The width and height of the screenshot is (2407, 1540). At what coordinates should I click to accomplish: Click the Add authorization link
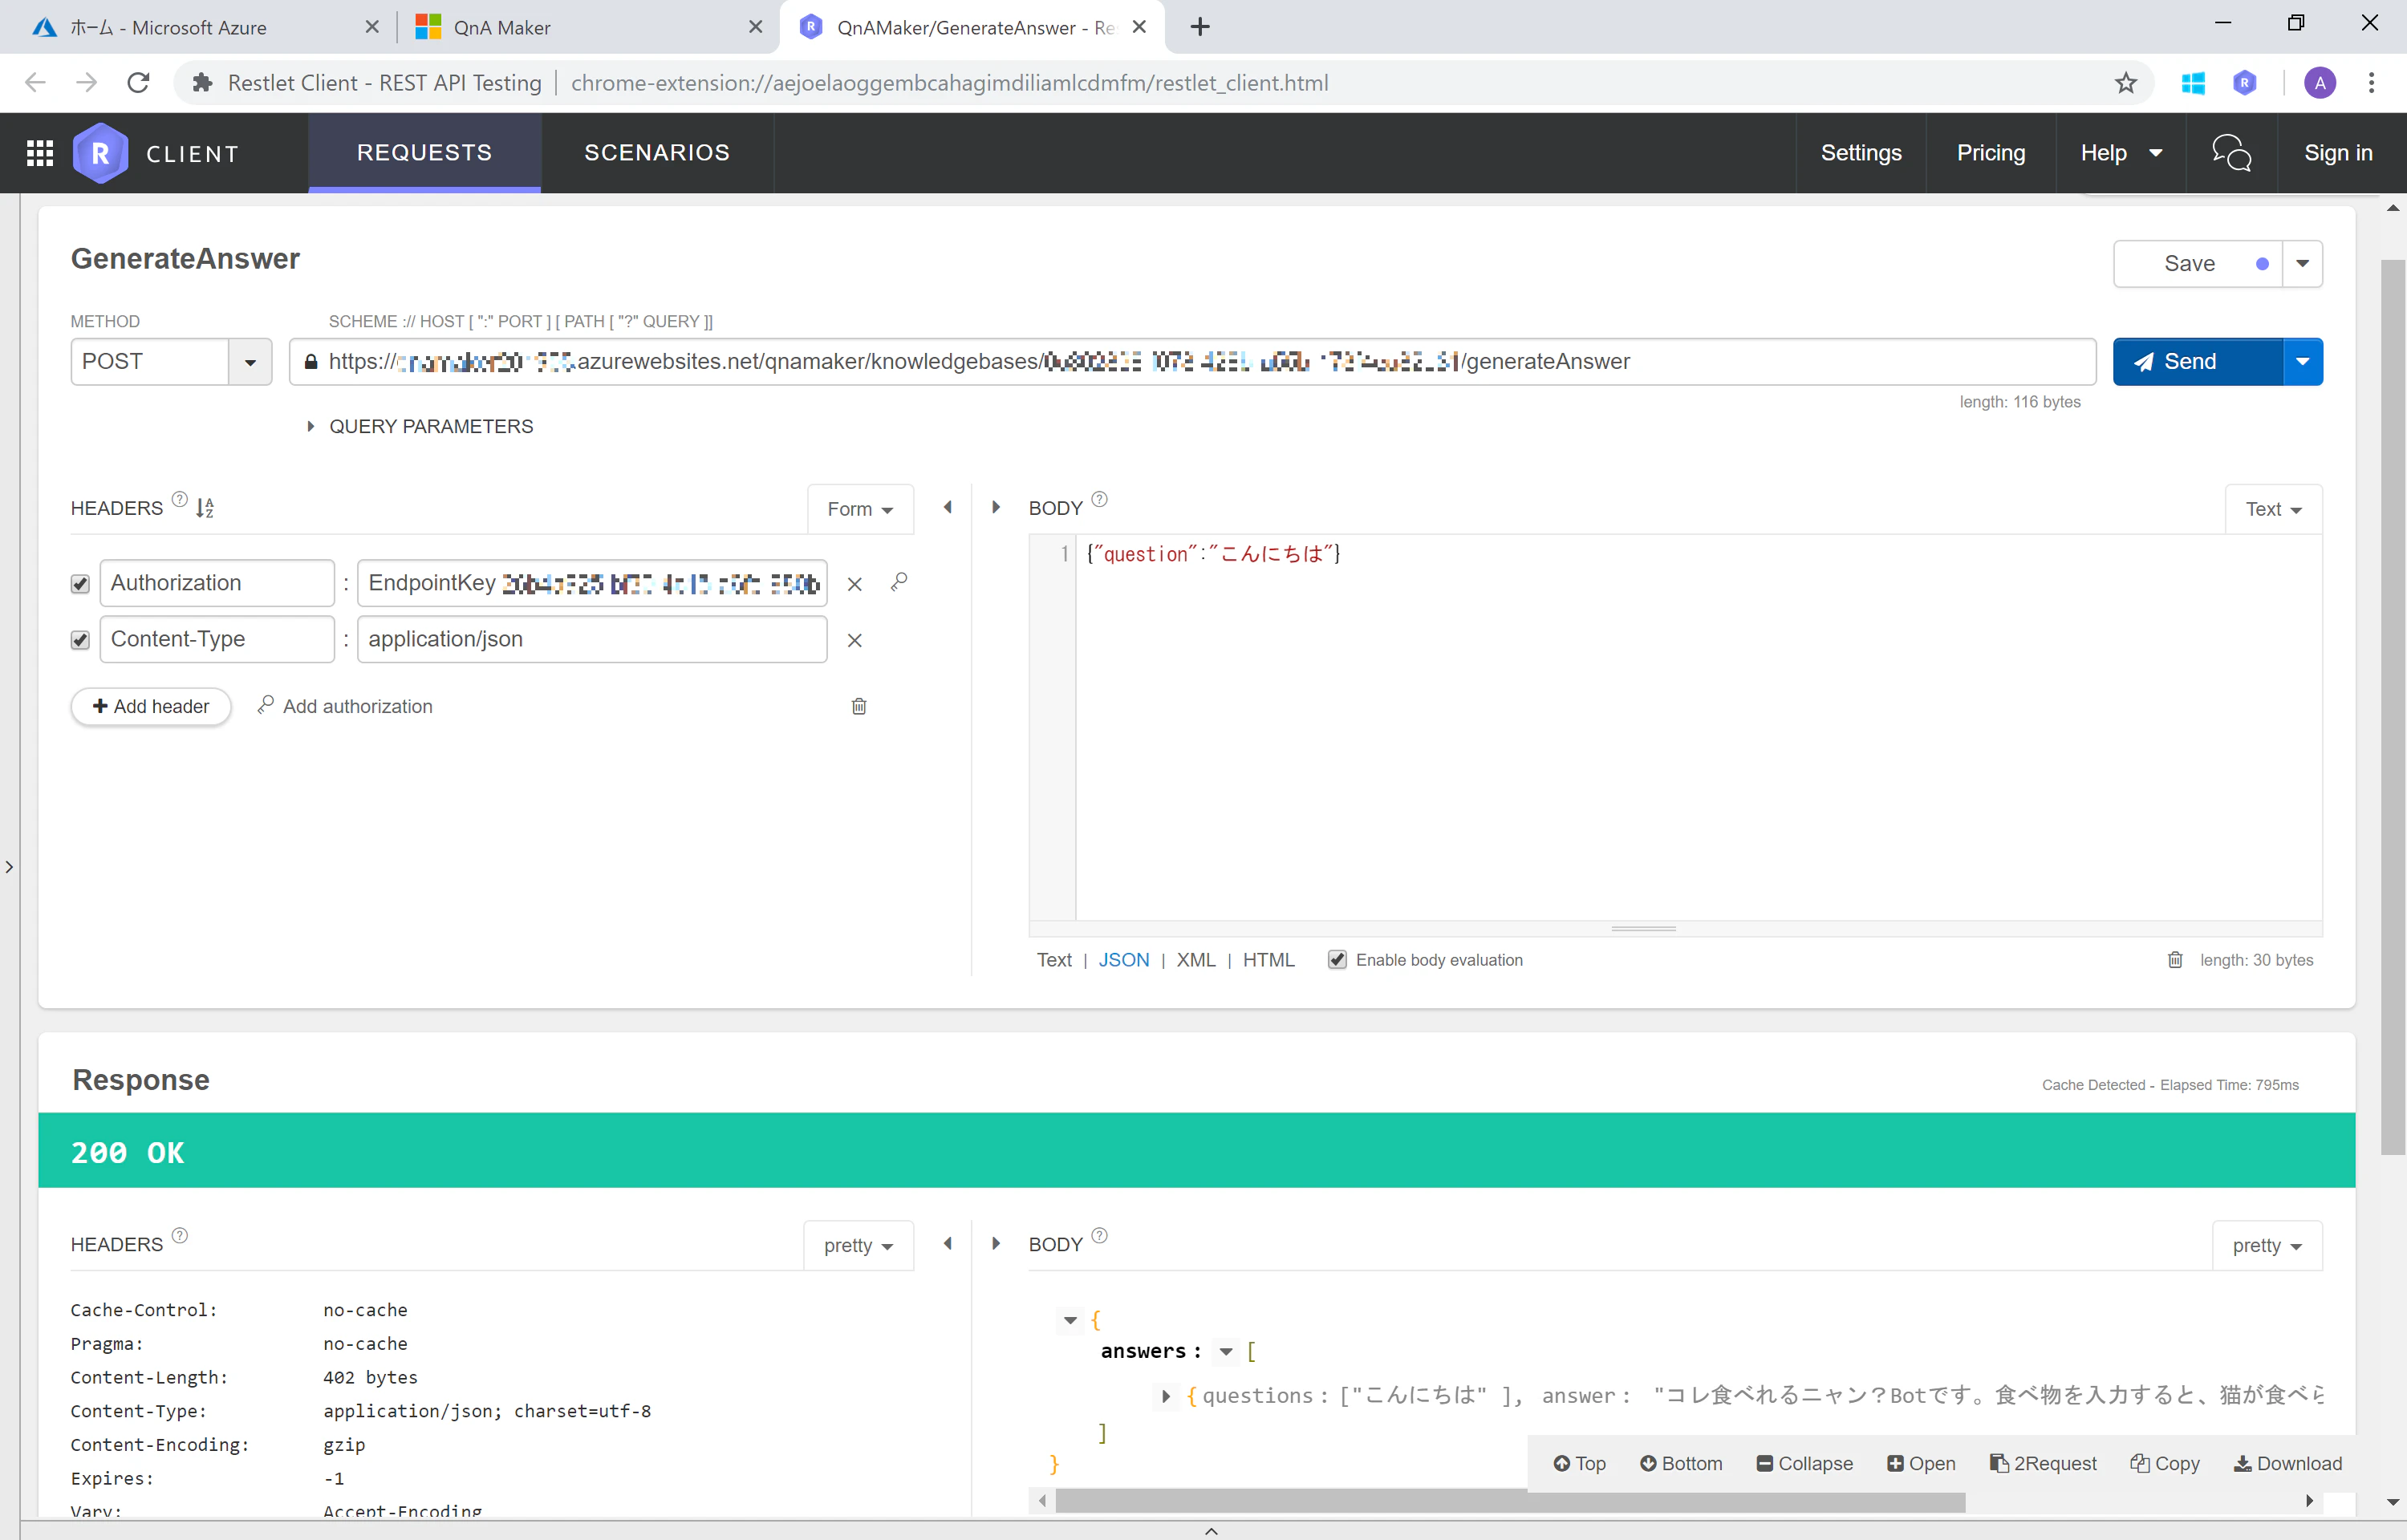[345, 707]
